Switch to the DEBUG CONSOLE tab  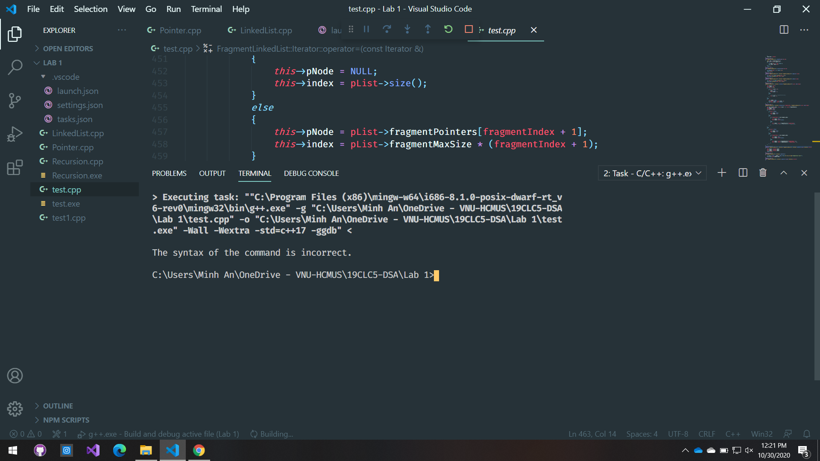pyautogui.click(x=311, y=173)
